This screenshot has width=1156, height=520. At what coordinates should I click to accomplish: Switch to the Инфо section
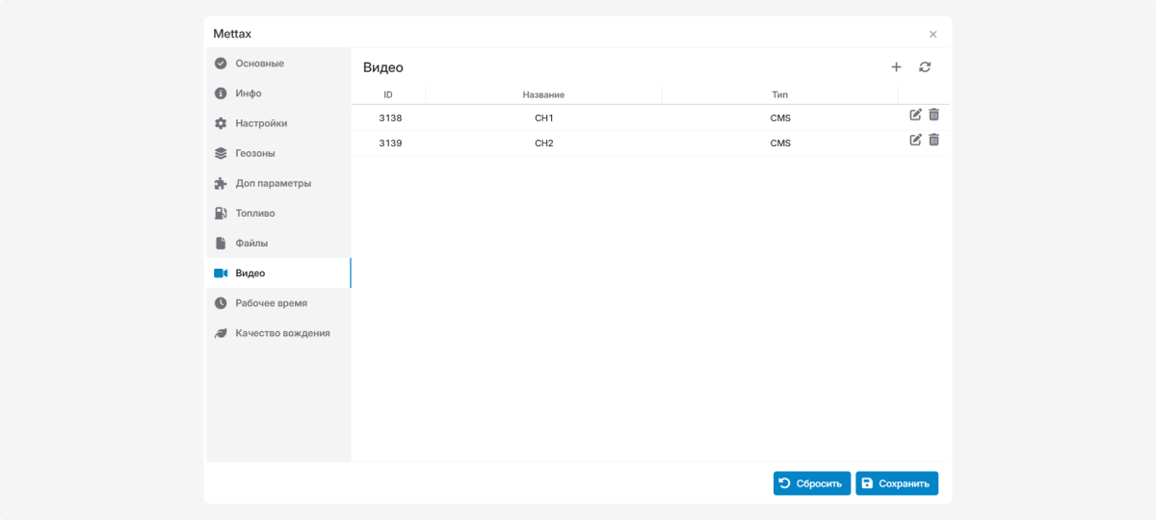coord(248,93)
